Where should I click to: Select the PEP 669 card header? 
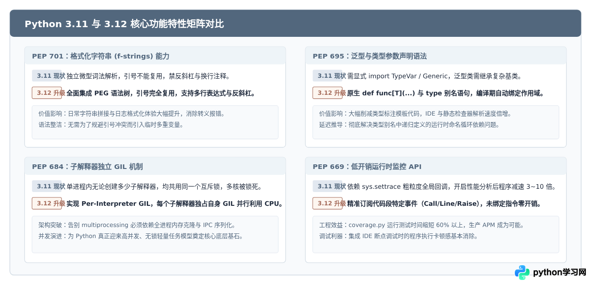tap(436, 166)
